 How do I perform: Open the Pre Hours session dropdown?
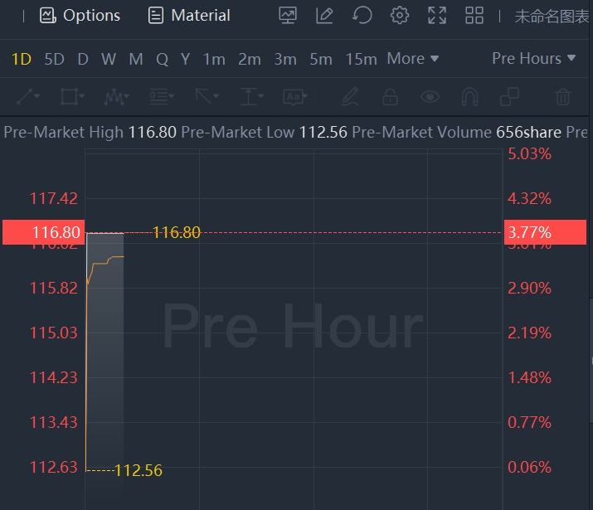point(533,59)
